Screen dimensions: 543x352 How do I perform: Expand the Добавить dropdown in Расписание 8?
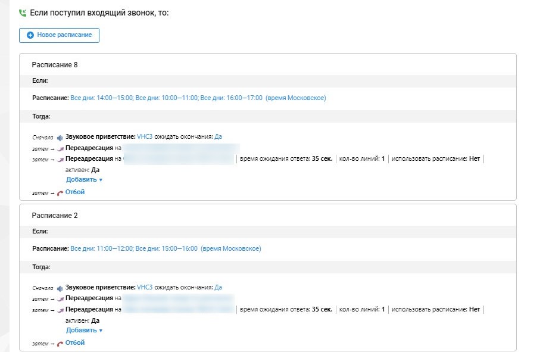point(84,179)
